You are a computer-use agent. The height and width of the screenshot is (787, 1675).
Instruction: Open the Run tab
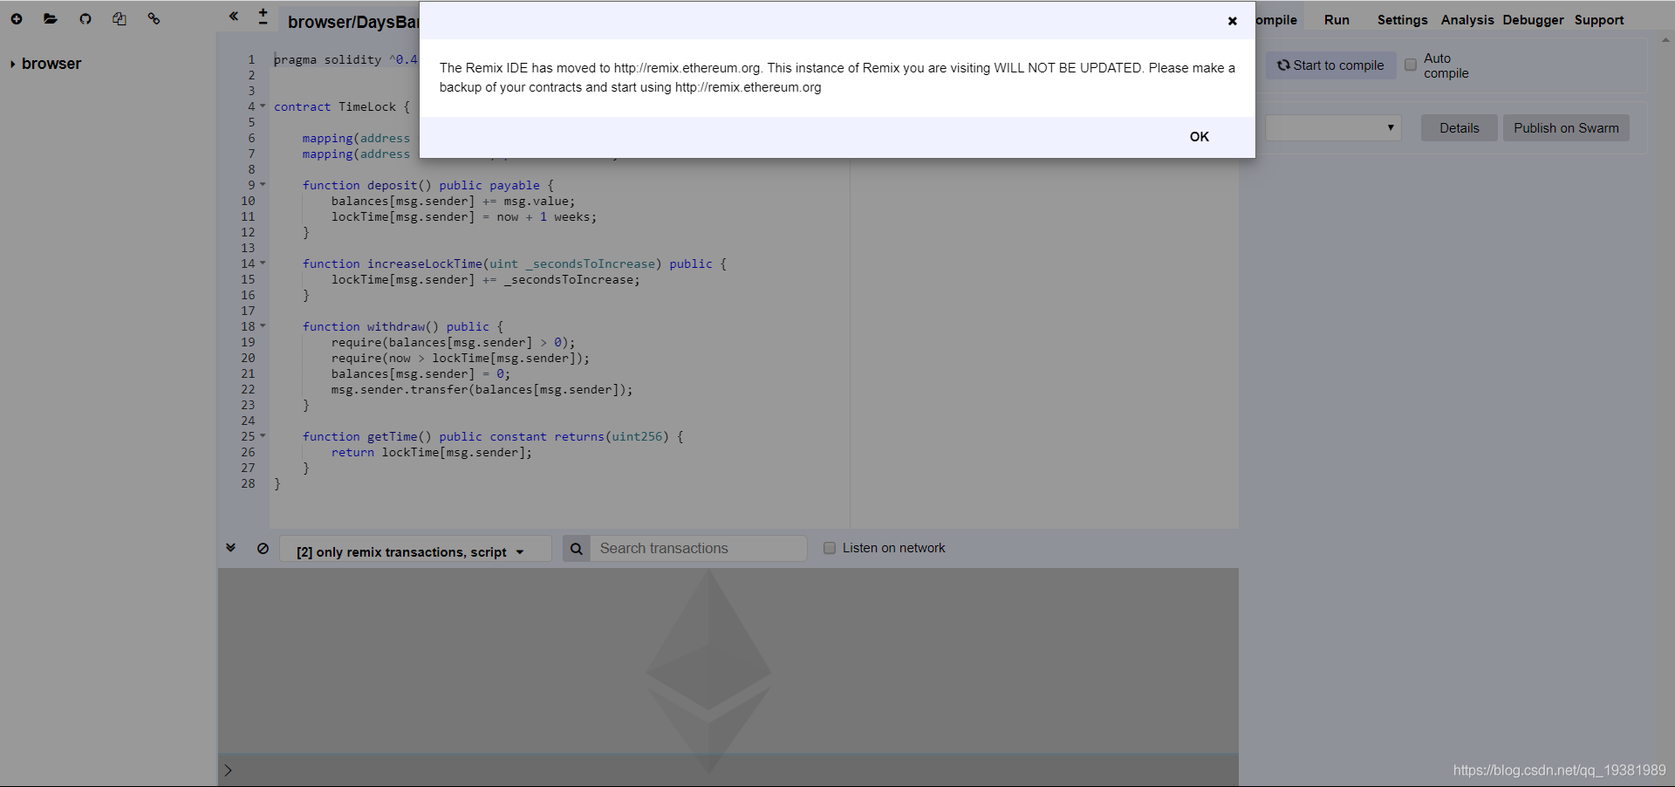point(1337,20)
